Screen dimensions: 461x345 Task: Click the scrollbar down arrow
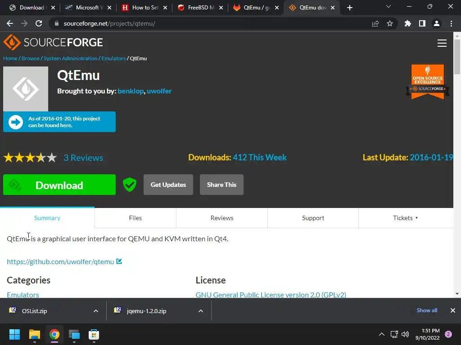point(457,294)
